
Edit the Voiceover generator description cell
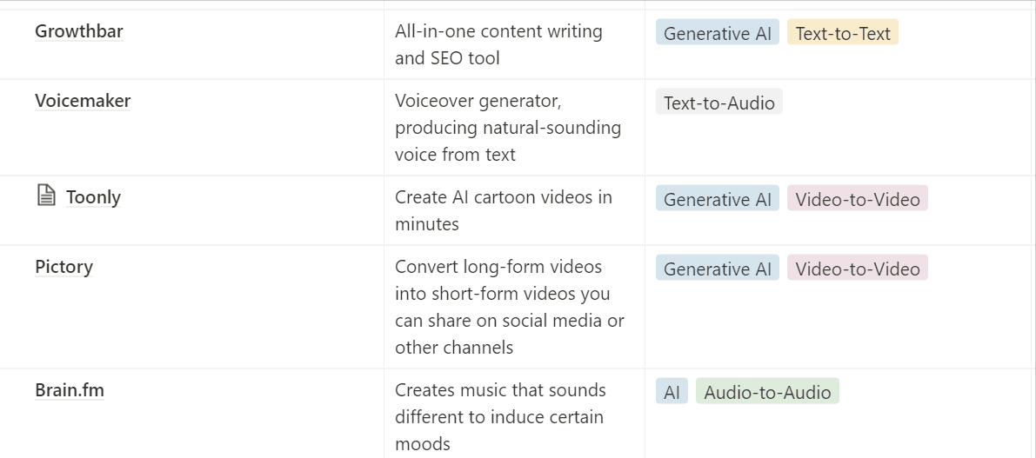(514, 128)
